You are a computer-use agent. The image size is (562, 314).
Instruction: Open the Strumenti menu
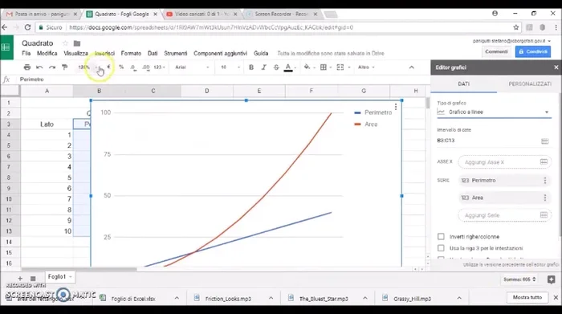175,54
